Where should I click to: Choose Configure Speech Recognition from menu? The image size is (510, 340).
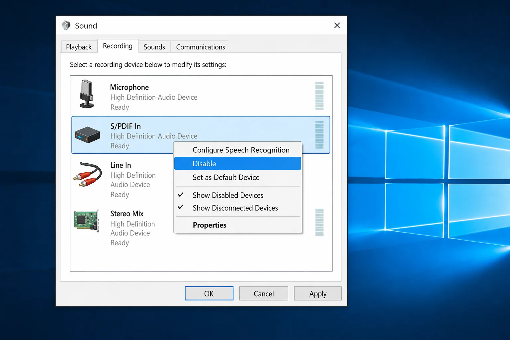[238, 150]
